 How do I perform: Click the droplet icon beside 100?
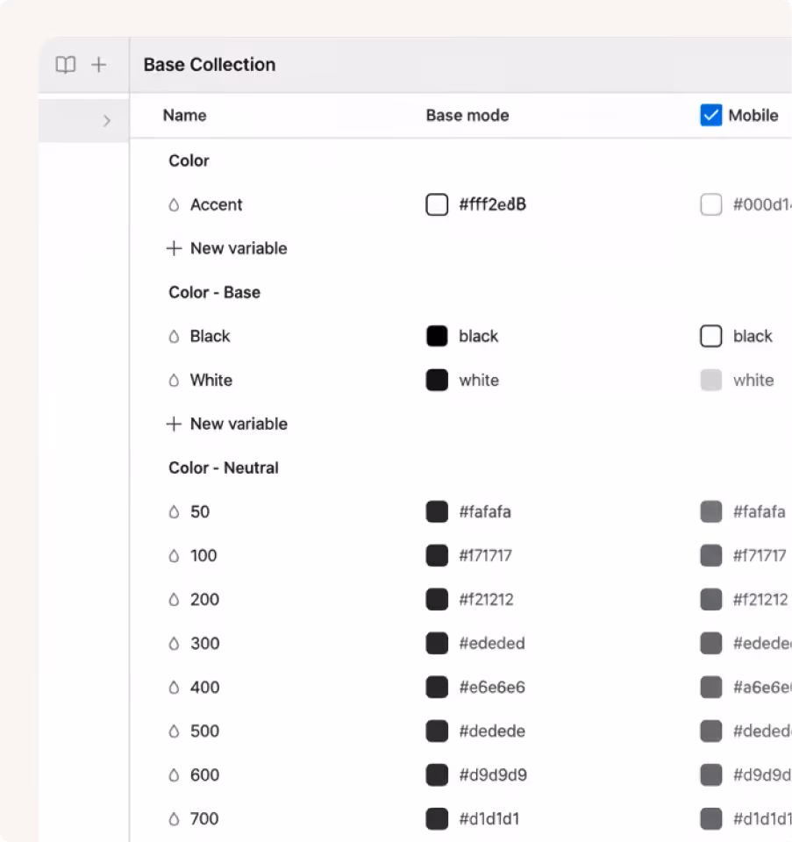(x=174, y=556)
